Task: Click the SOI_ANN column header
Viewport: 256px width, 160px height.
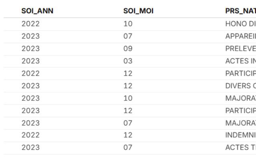Action: click(37, 11)
